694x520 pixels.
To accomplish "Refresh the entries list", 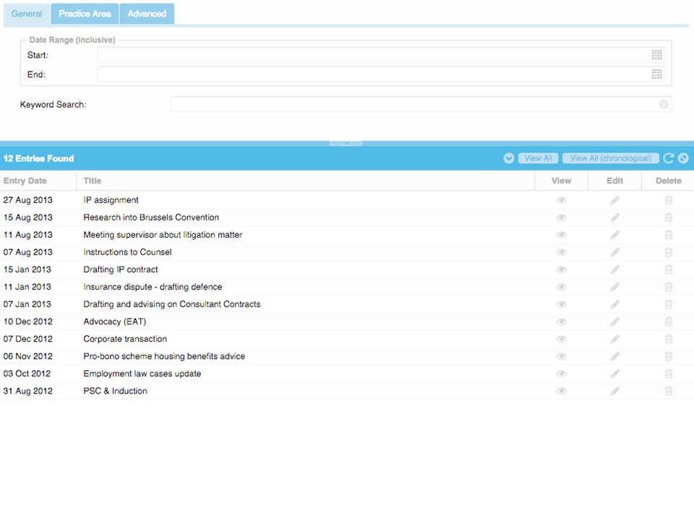I will pos(668,158).
